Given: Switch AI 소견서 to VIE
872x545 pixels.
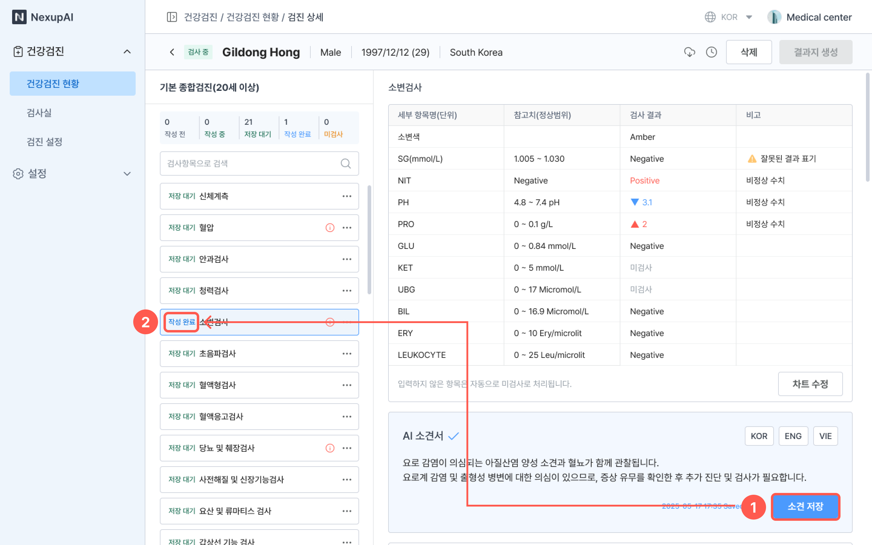Looking at the screenshot, I should (x=825, y=436).
